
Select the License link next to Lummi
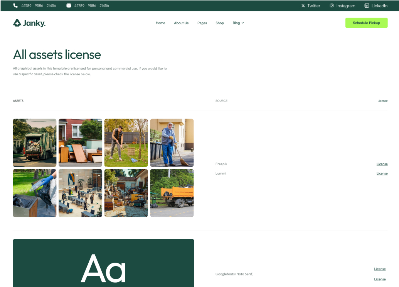[x=382, y=173]
